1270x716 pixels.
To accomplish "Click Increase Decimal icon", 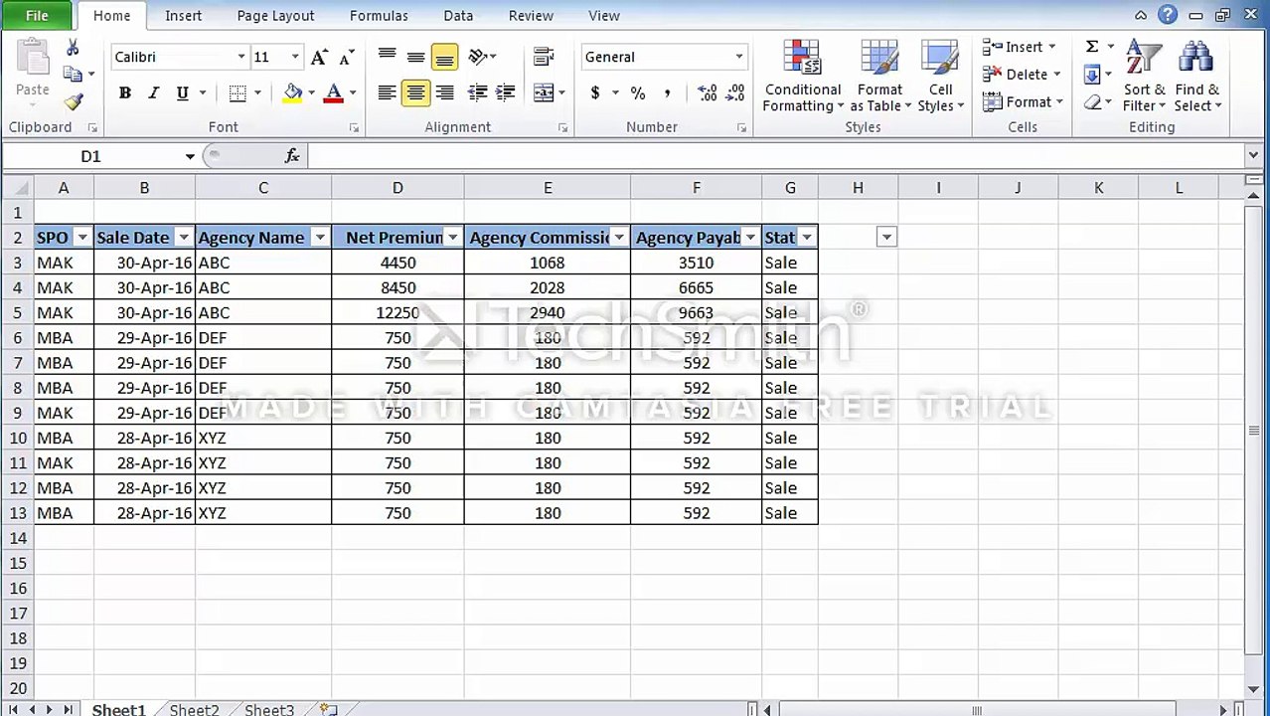I will tap(708, 93).
